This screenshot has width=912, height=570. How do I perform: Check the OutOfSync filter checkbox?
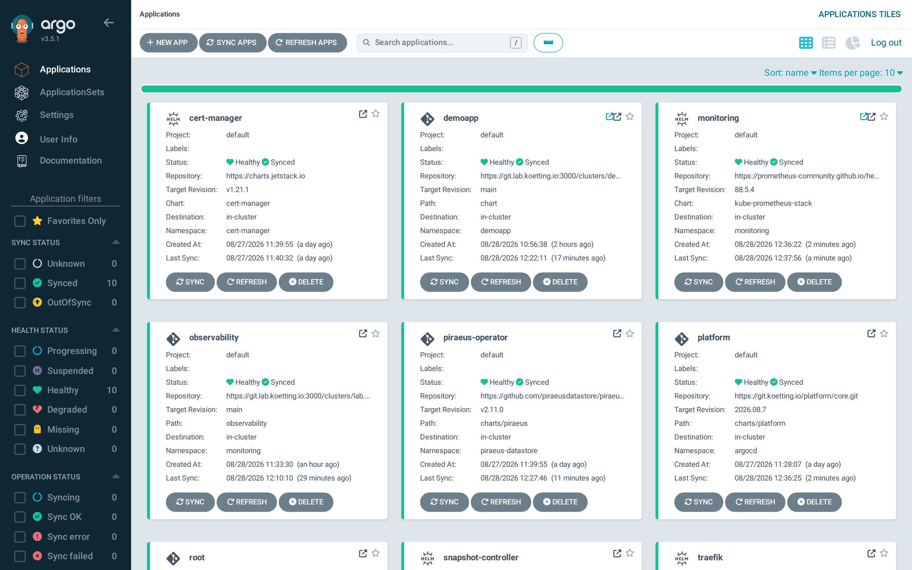[20, 303]
